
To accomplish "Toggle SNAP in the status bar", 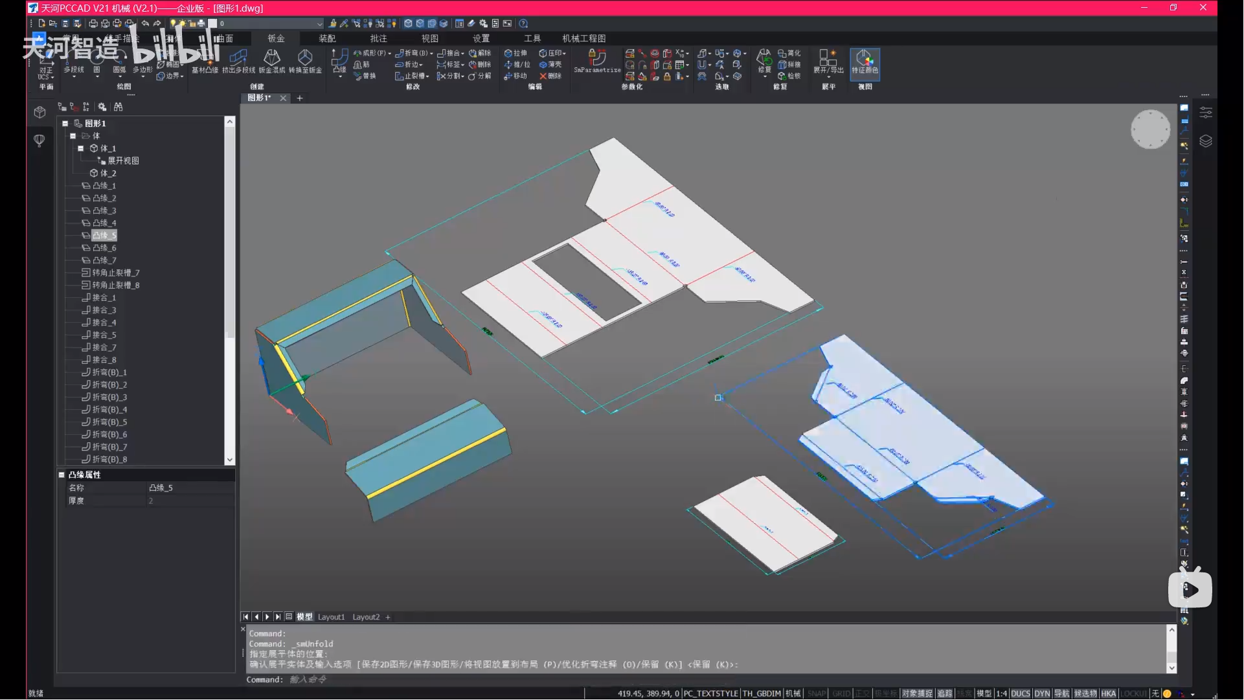I will click(816, 694).
